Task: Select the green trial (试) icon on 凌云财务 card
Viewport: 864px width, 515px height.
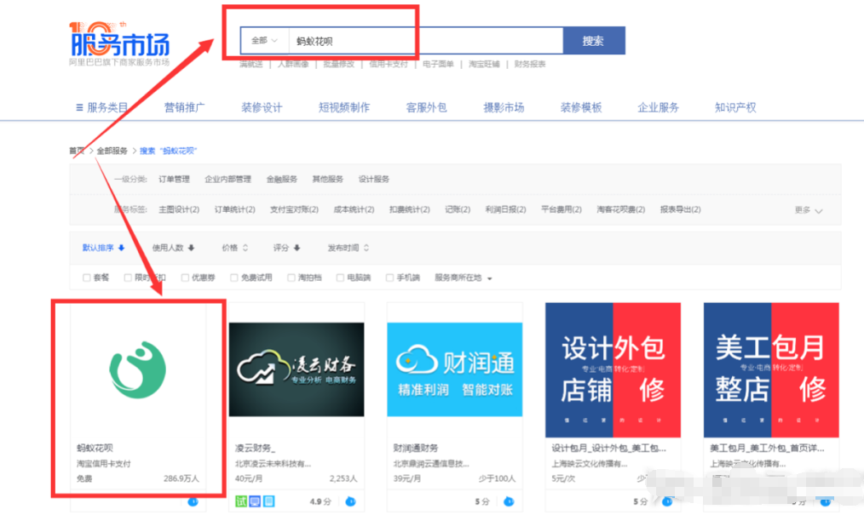Action: (241, 501)
